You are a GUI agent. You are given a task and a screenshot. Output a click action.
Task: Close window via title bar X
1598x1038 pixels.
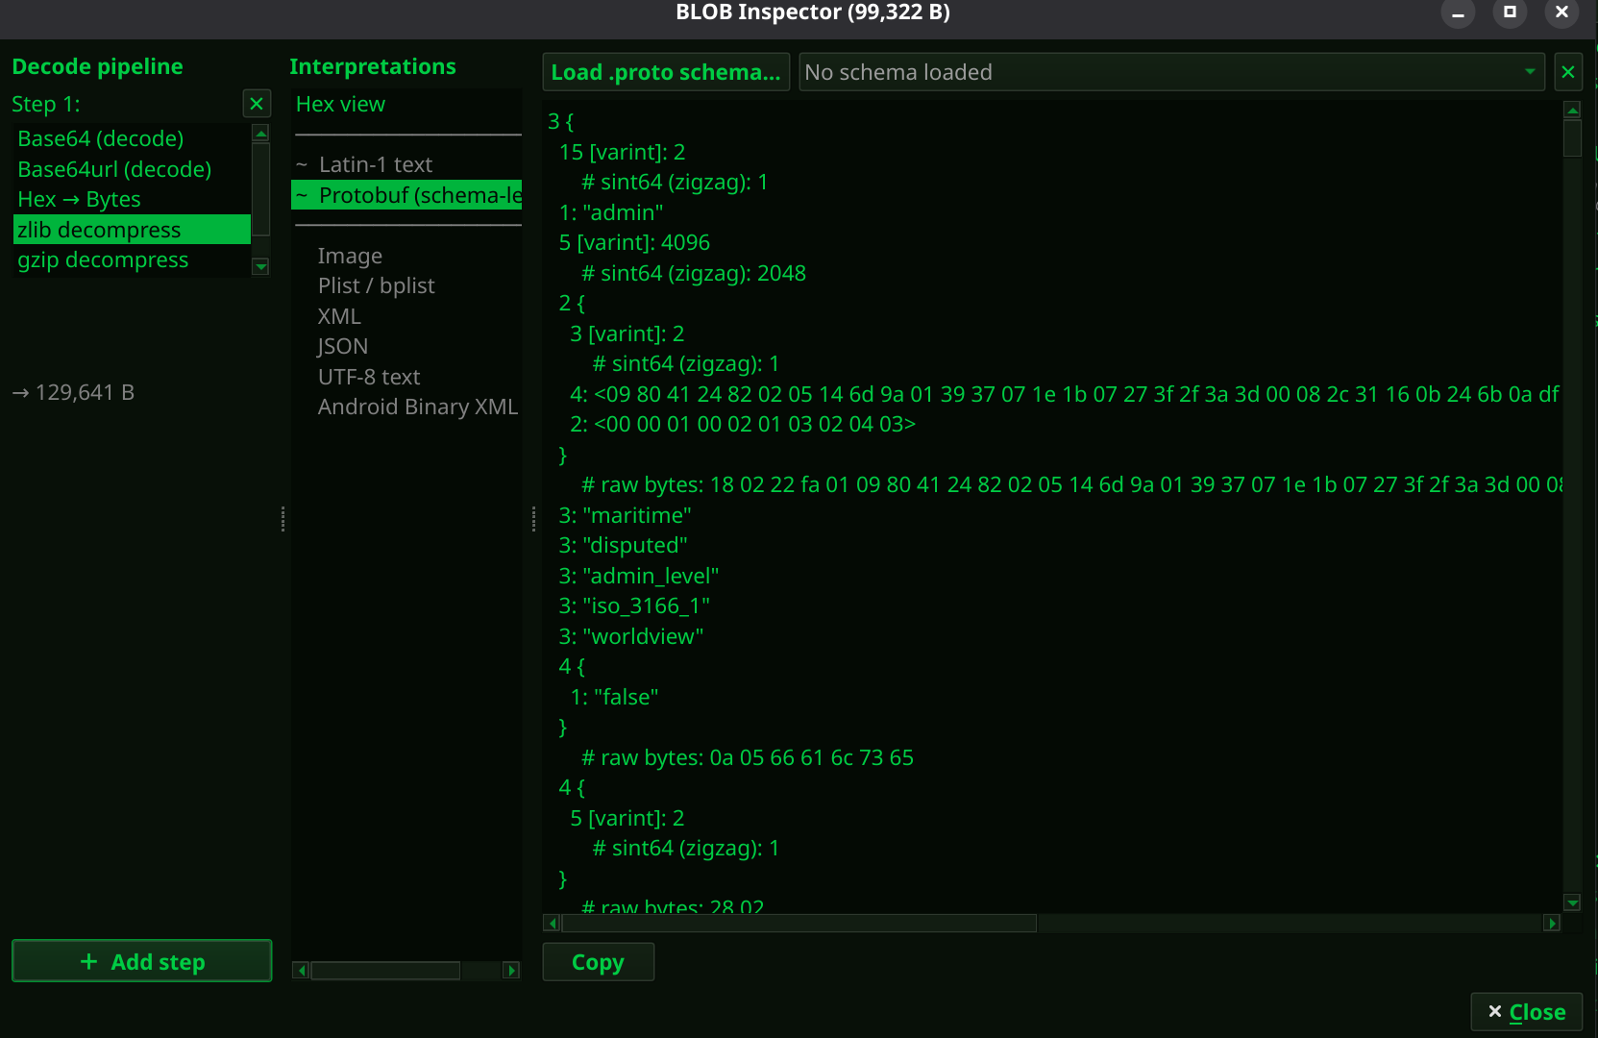click(x=1561, y=12)
